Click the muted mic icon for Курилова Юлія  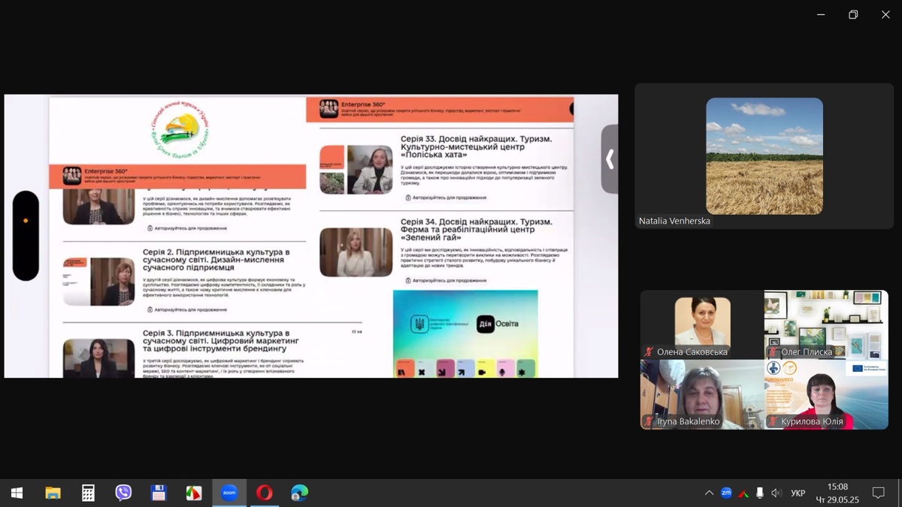pos(772,421)
